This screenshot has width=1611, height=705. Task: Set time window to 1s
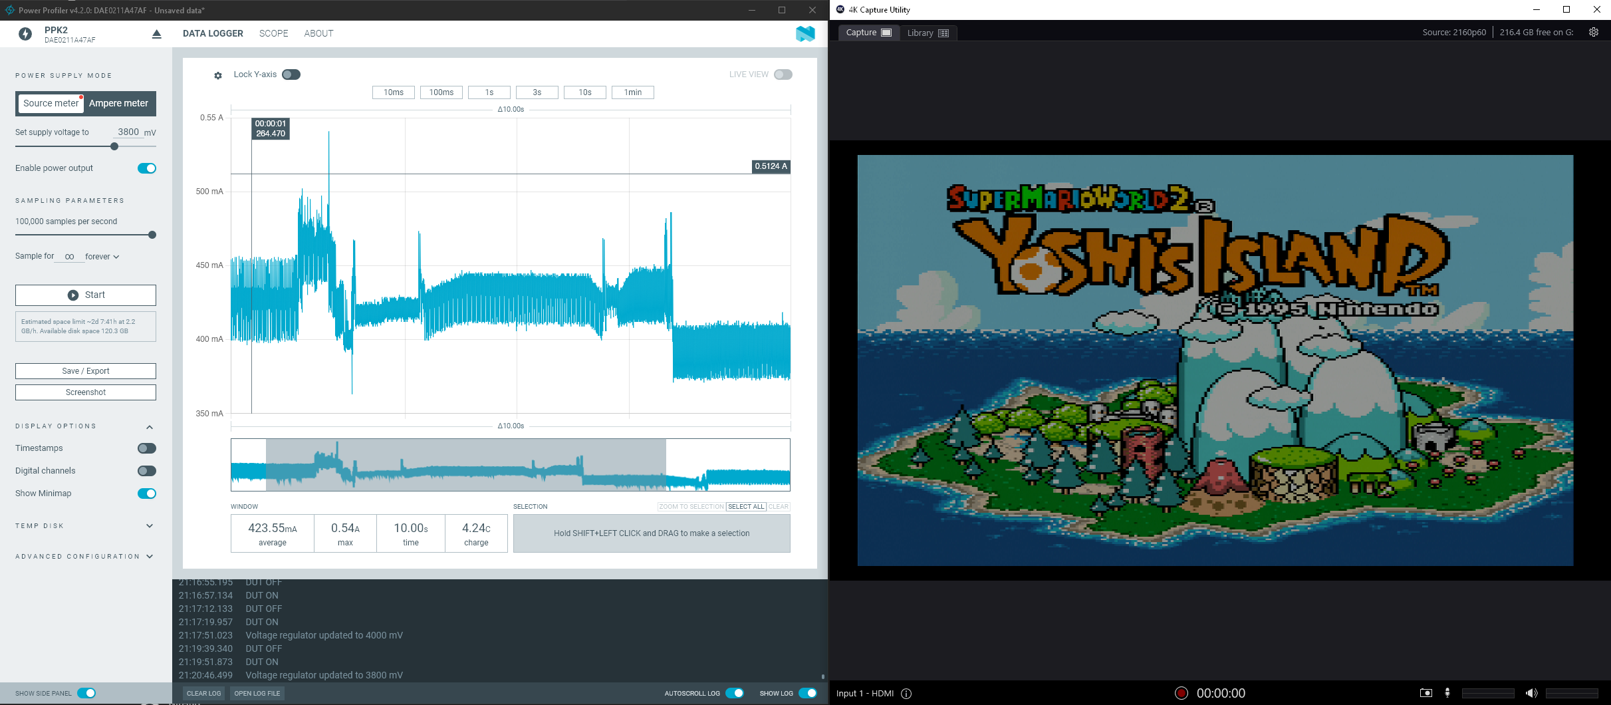click(x=489, y=92)
